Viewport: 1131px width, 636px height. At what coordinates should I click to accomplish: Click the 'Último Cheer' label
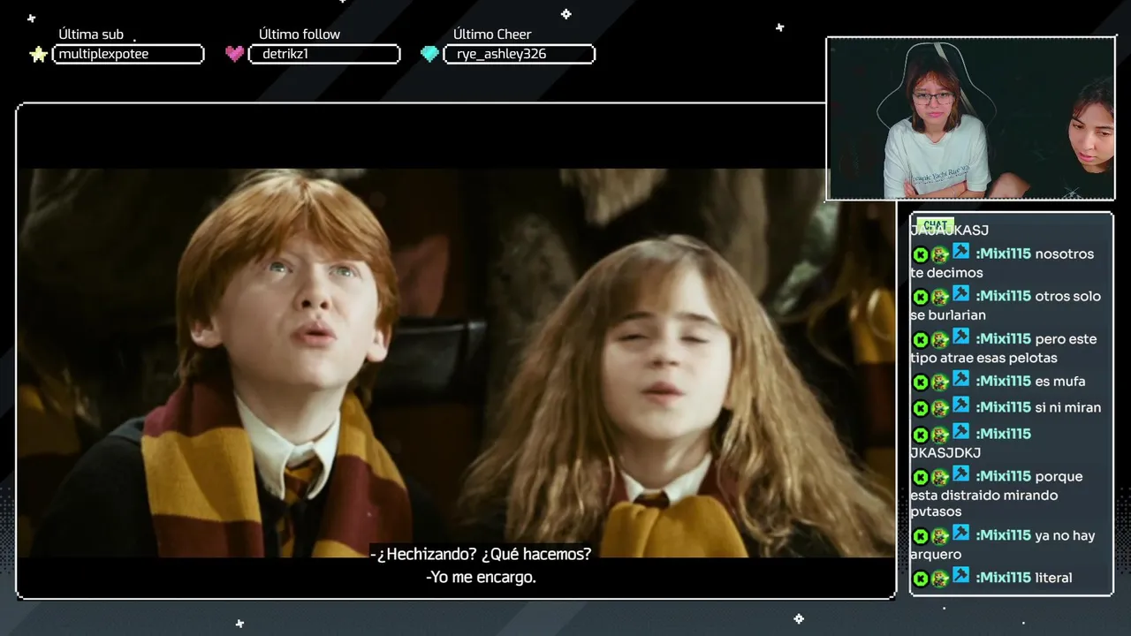tap(492, 34)
